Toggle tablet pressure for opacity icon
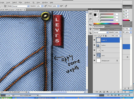 [46, 6]
